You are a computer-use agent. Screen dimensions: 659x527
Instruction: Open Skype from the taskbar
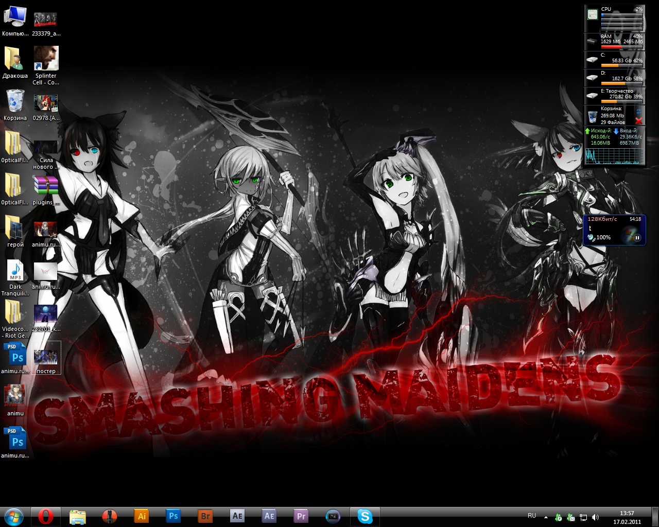[x=365, y=516]
